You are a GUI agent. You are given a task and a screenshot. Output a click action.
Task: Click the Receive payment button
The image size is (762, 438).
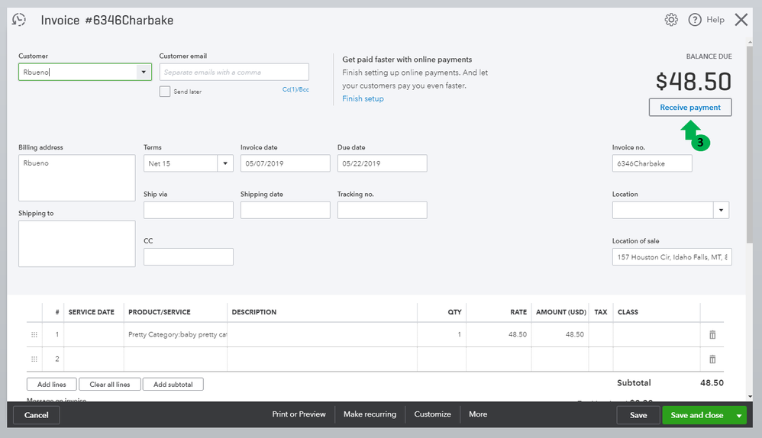pos(690,108)
